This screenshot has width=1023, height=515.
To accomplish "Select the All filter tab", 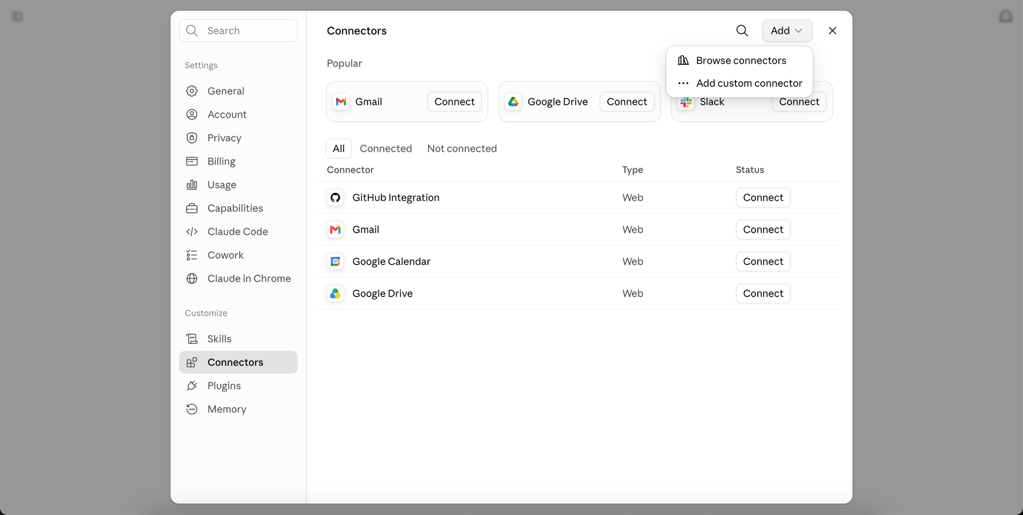I will 339,148.
